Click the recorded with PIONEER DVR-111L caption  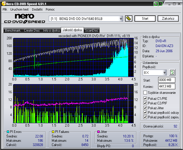pyautogui.click(x=94, y=36)
